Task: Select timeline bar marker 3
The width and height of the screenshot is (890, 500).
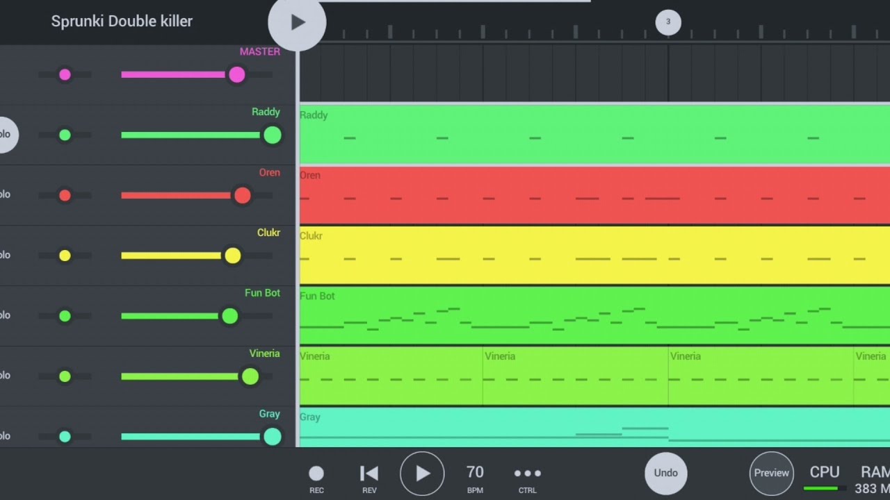Action: coord(668,22)
